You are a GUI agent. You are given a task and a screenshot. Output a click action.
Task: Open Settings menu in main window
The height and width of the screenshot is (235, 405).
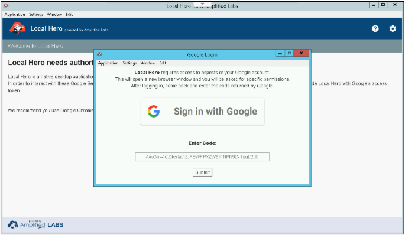pos(36,14)
